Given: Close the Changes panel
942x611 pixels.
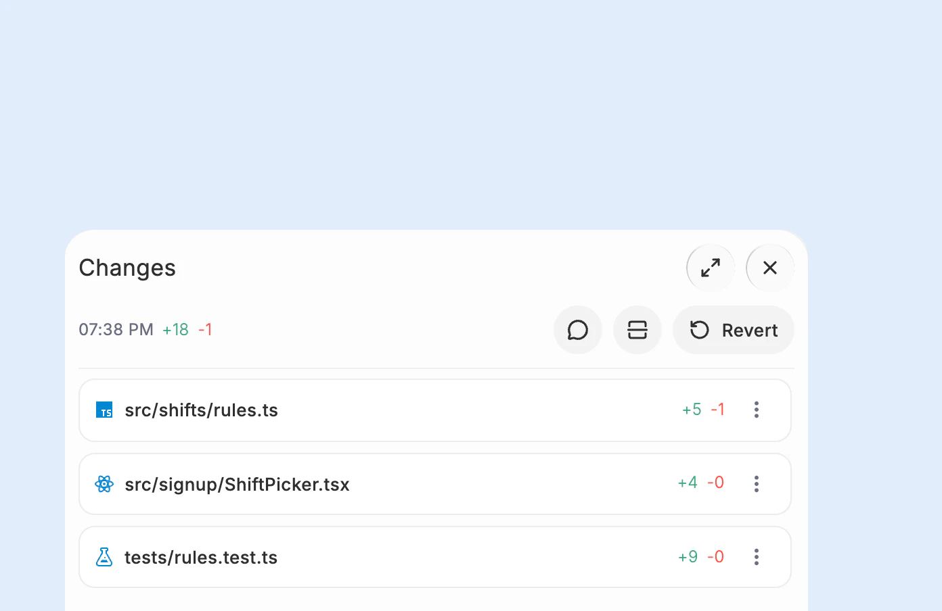Looking at the screenshot, I should click(x=770, y=268).
